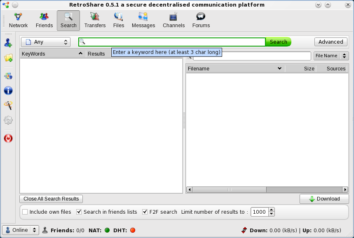
Task: Open the File Name filter dropdown
Action: point(331,56)
